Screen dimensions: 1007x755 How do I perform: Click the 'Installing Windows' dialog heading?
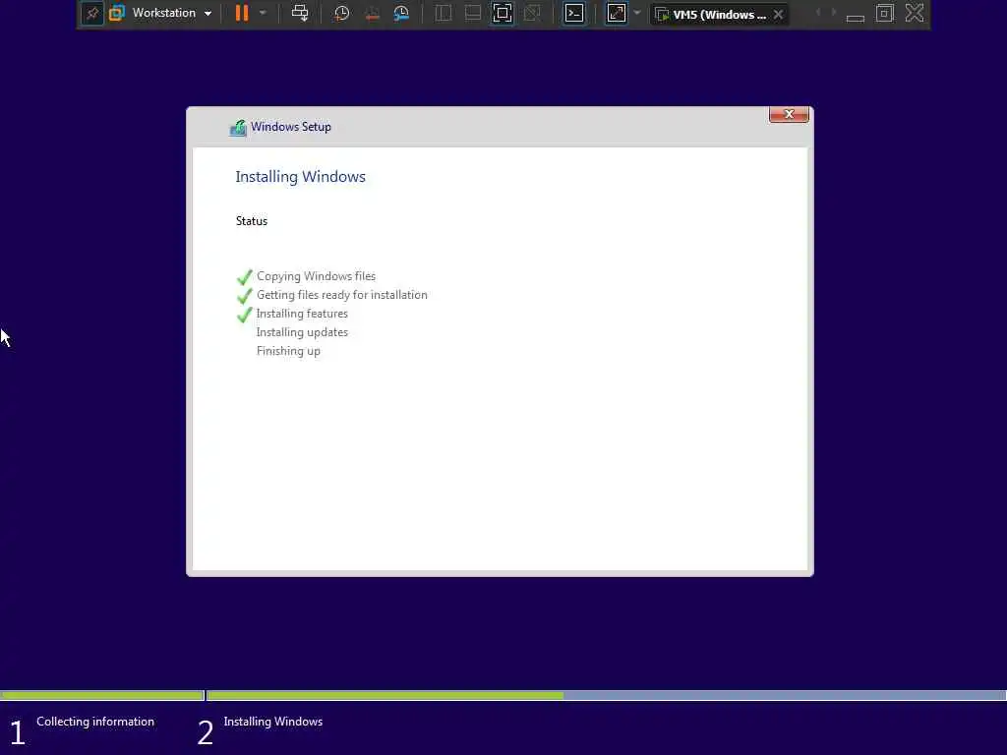click(300, 177)
